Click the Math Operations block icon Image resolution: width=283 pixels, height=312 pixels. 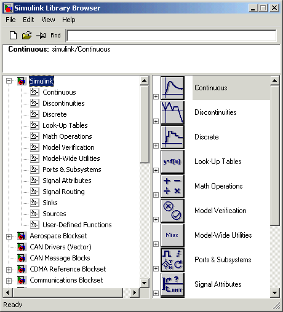pyautogui.click(x=172, y=186)
